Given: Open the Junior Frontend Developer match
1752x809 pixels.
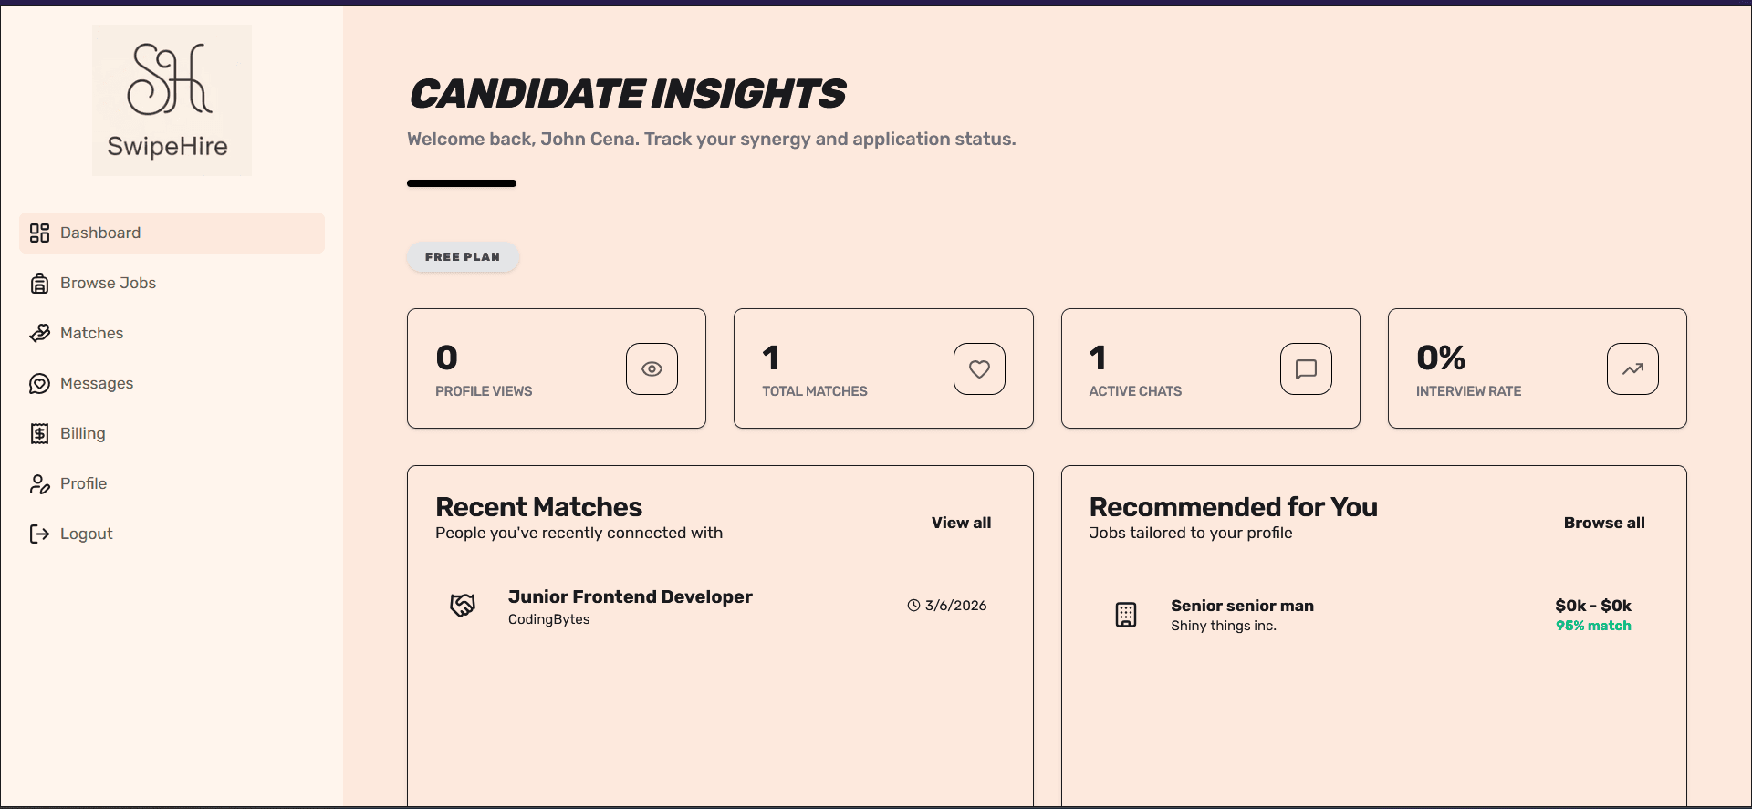Looking at the screenshot, I should click(x=630, y=597).
